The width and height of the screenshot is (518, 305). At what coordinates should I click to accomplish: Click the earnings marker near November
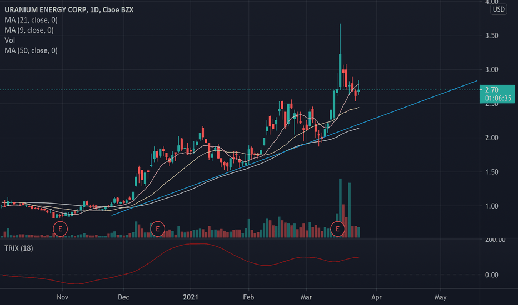60,229
